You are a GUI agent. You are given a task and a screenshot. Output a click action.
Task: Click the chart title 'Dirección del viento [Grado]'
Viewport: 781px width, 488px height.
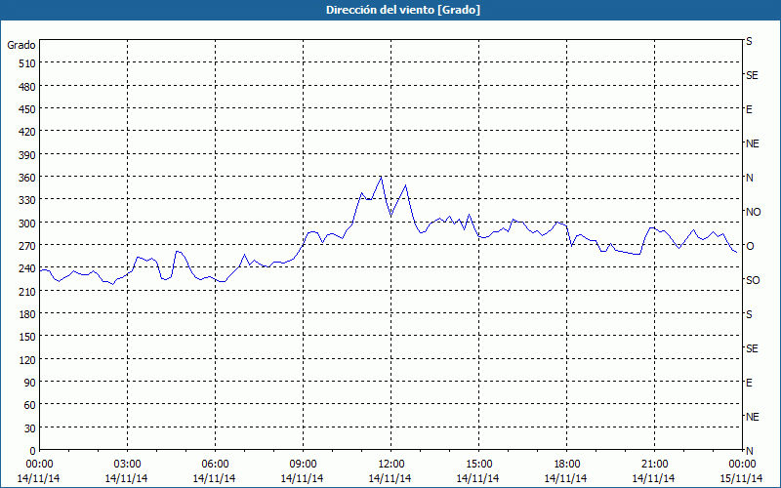click(403, 10)
